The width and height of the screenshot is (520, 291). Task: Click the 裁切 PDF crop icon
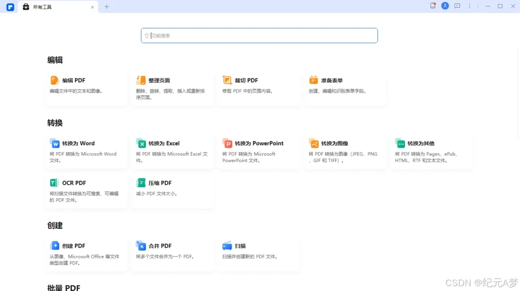click(227, 80)
